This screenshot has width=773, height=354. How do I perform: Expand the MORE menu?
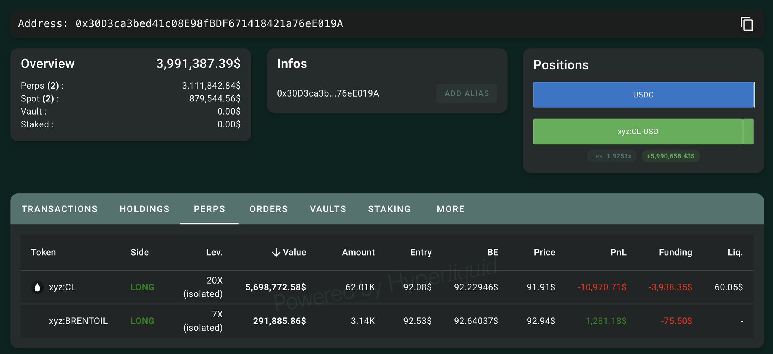coord(451,209)
